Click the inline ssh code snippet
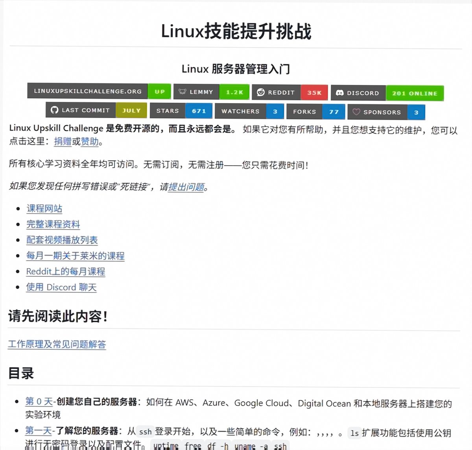The width and height of the screenshot is (472, 450). pos(145,432)
